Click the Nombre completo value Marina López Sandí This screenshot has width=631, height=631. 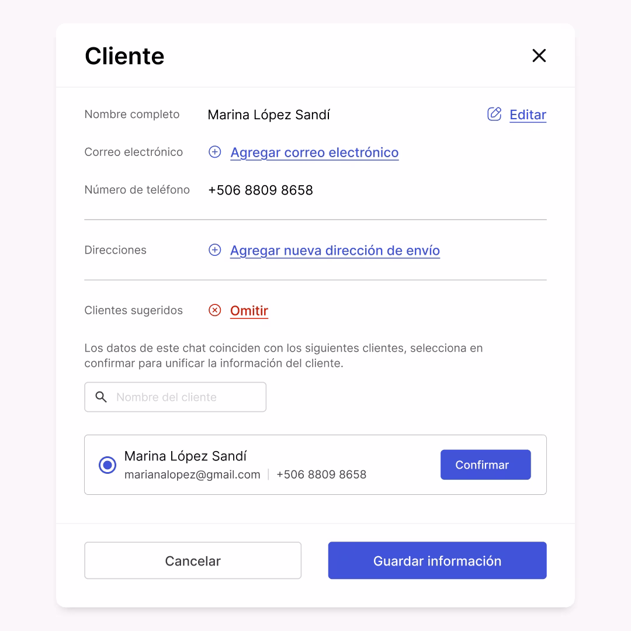(269, 115)
